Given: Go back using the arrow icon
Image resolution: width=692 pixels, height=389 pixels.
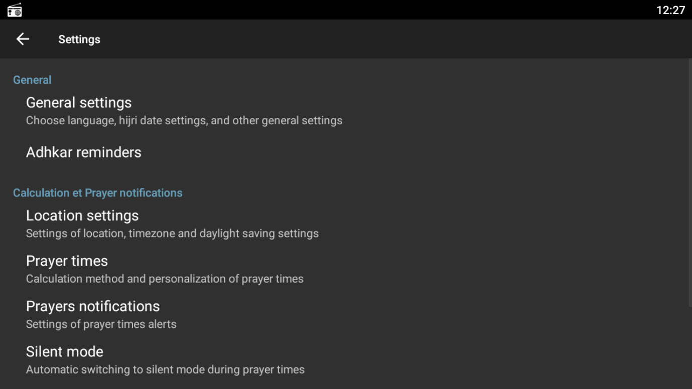Looking at the screenshot, I should pos(23,39).
